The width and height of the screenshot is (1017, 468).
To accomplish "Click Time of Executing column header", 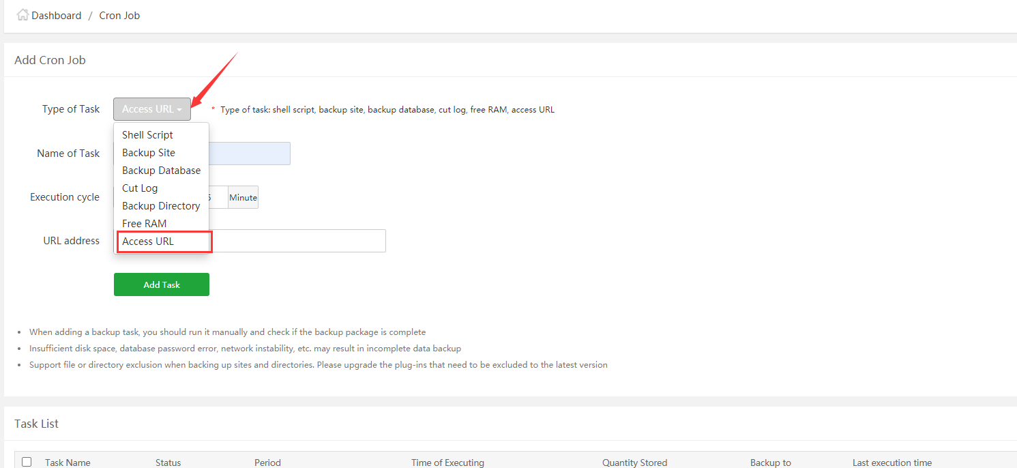I will click(x=447, y=463).
